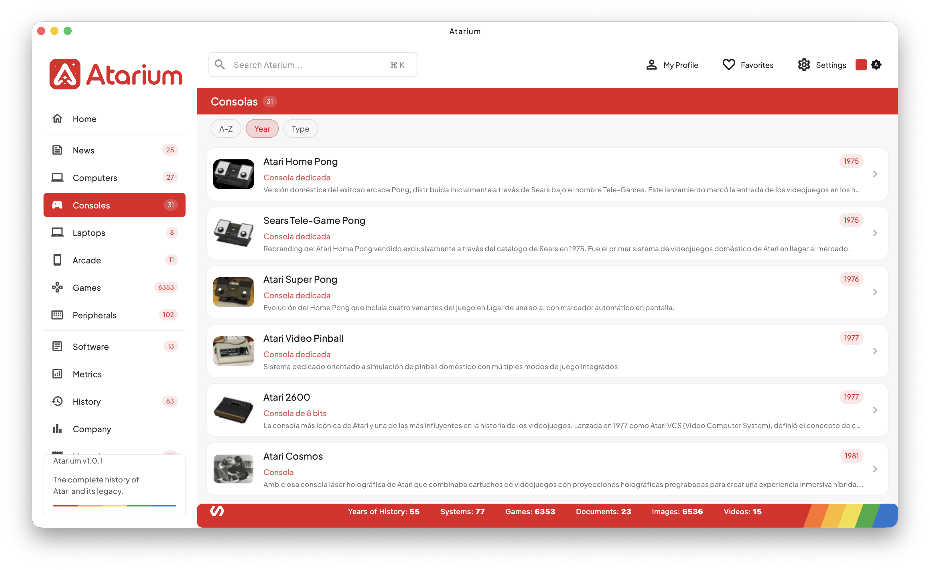The image size is (930, 570).
Task: Sort consoles by A-Z
Action: pos(226,129)
